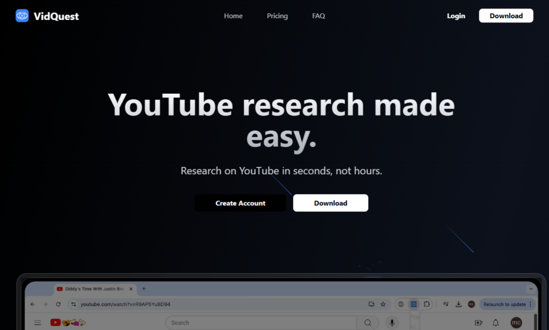The height and width of the screenshot is (330, 549).
Task: Click the YouTube page scrollbar
Action: point(535,322)
